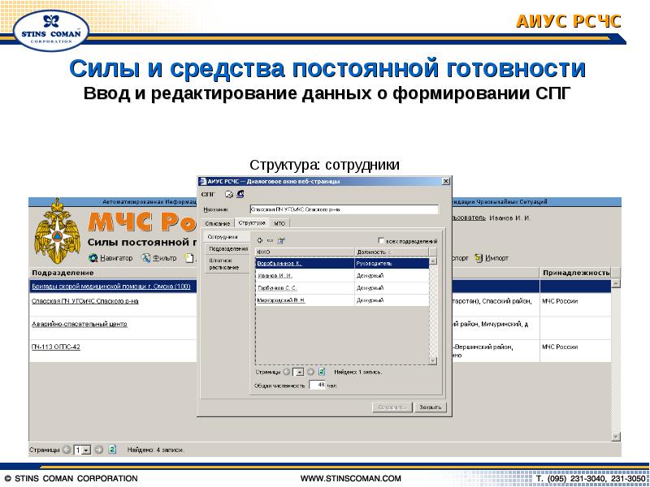
Task: Open the Фильтр toolbar icon
Action: click(146, 258)
